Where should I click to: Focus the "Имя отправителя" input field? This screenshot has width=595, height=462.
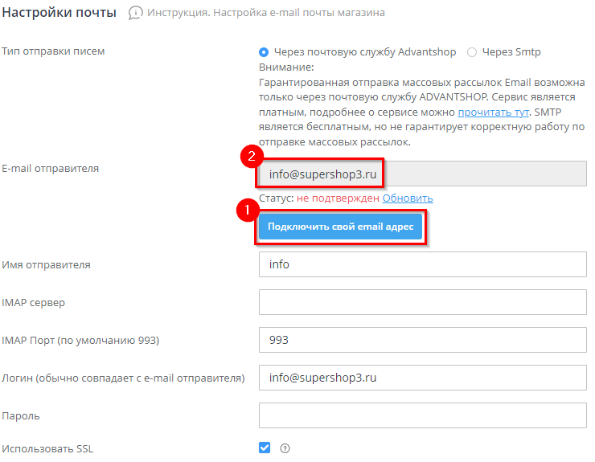[422, 264]
